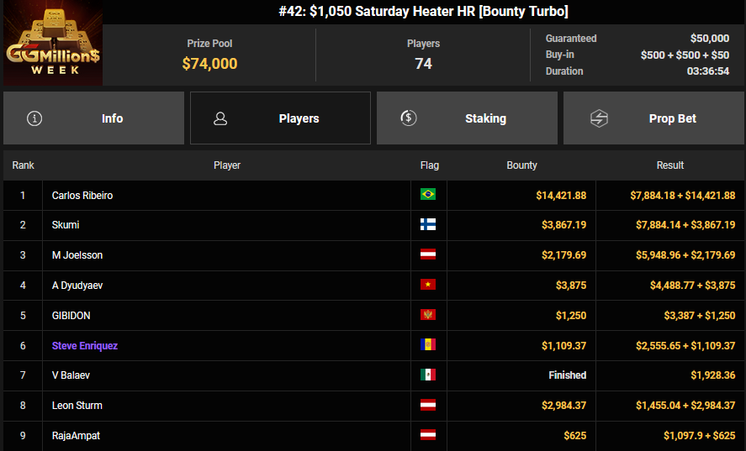Switch to the Players tab
Screen dimensions: 746x451
point(280,118)
